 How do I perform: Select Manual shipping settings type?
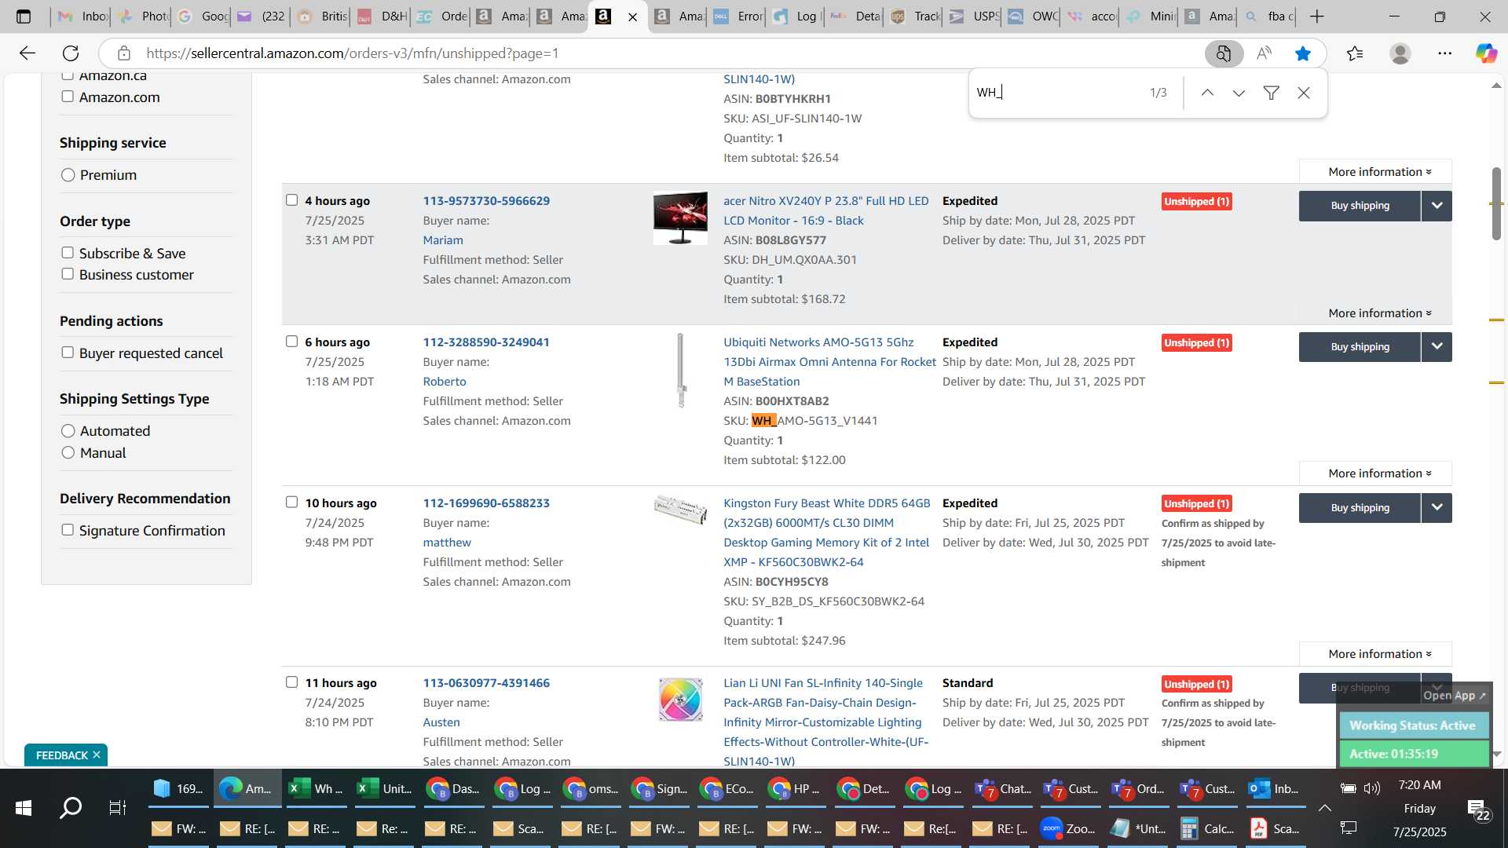[x=68, y=452]
